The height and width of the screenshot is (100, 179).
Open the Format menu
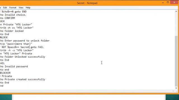coord(13,7)
